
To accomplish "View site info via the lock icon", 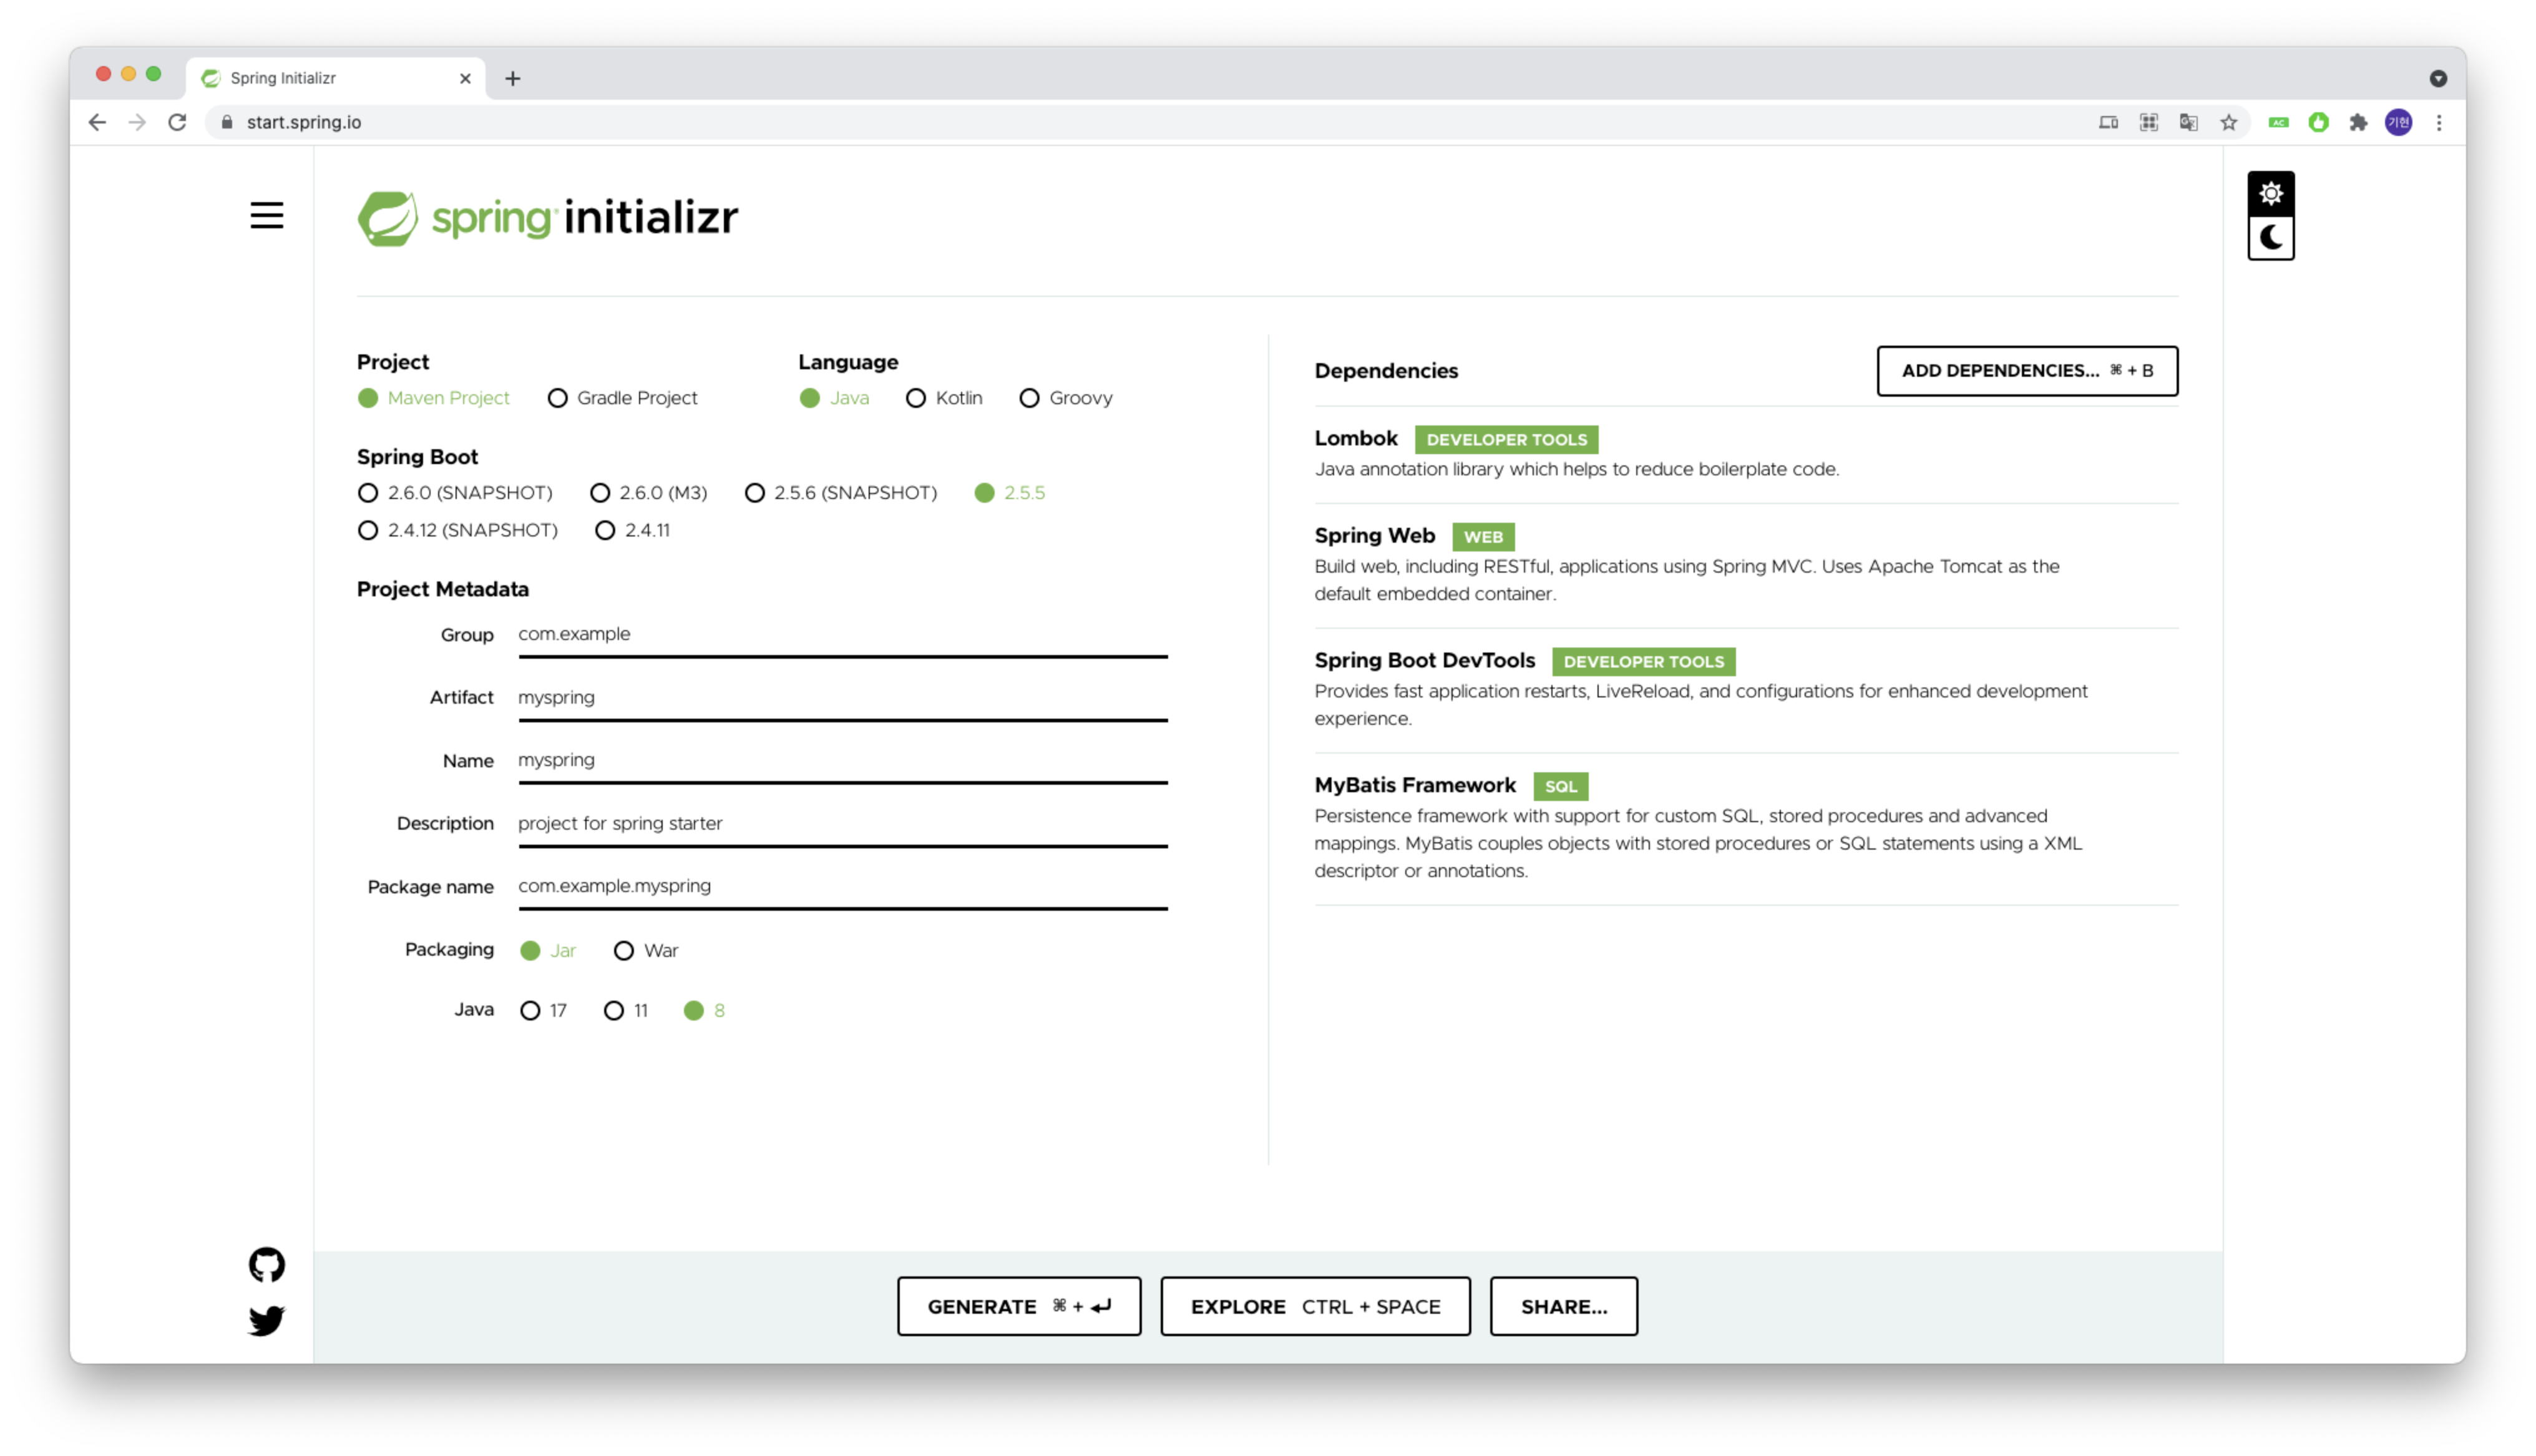I will point(227,122).
